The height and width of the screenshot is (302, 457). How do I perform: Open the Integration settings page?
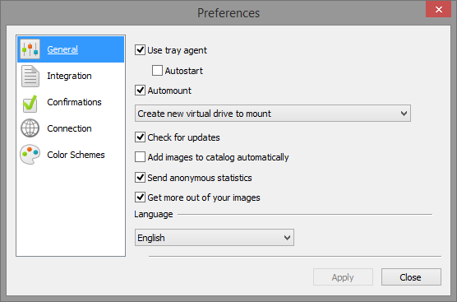click(69, 76)
